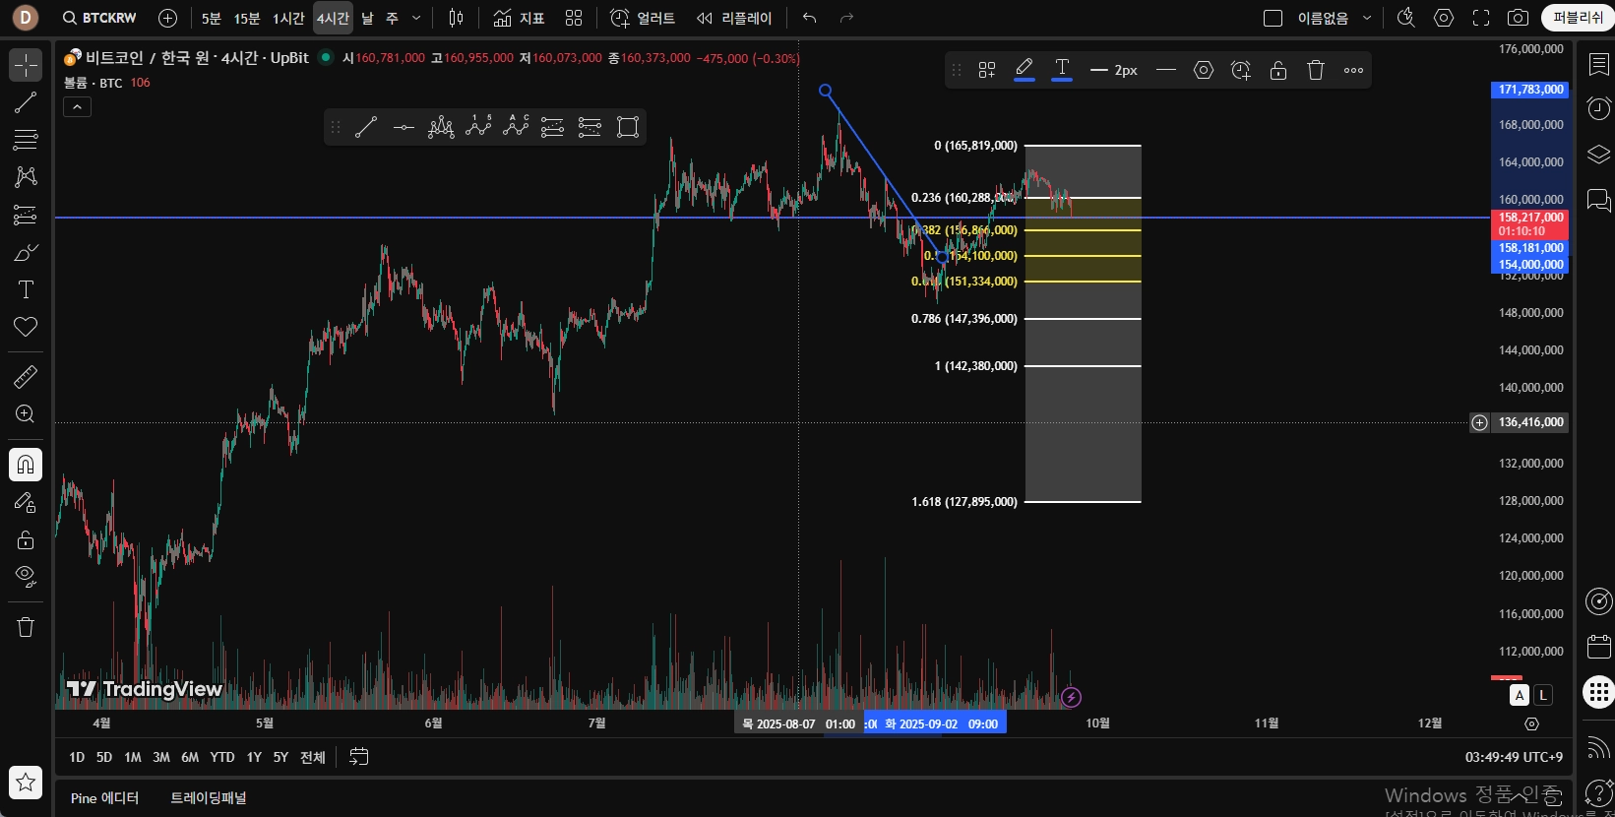
Task: Open the BTCKRW symbol search
Action: click(99, 18)
